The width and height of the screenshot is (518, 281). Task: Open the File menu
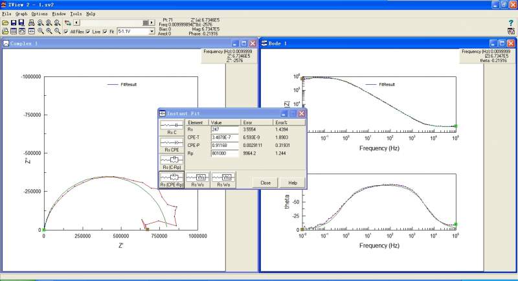pos(6,14)
